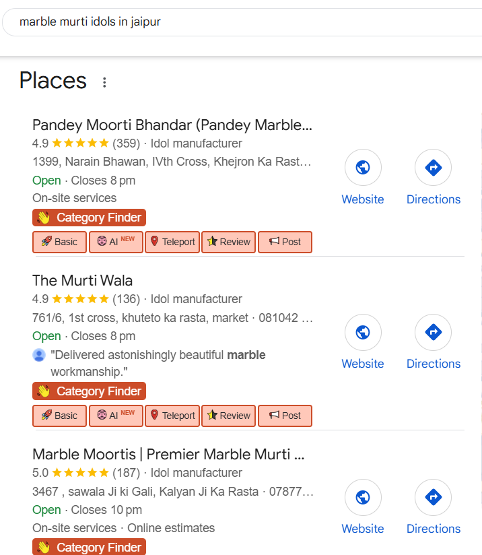The image size is (482, 555).
Task: Click the reviewer avatar beside The Murti Wala quote
Action: [x=39, y=355]
